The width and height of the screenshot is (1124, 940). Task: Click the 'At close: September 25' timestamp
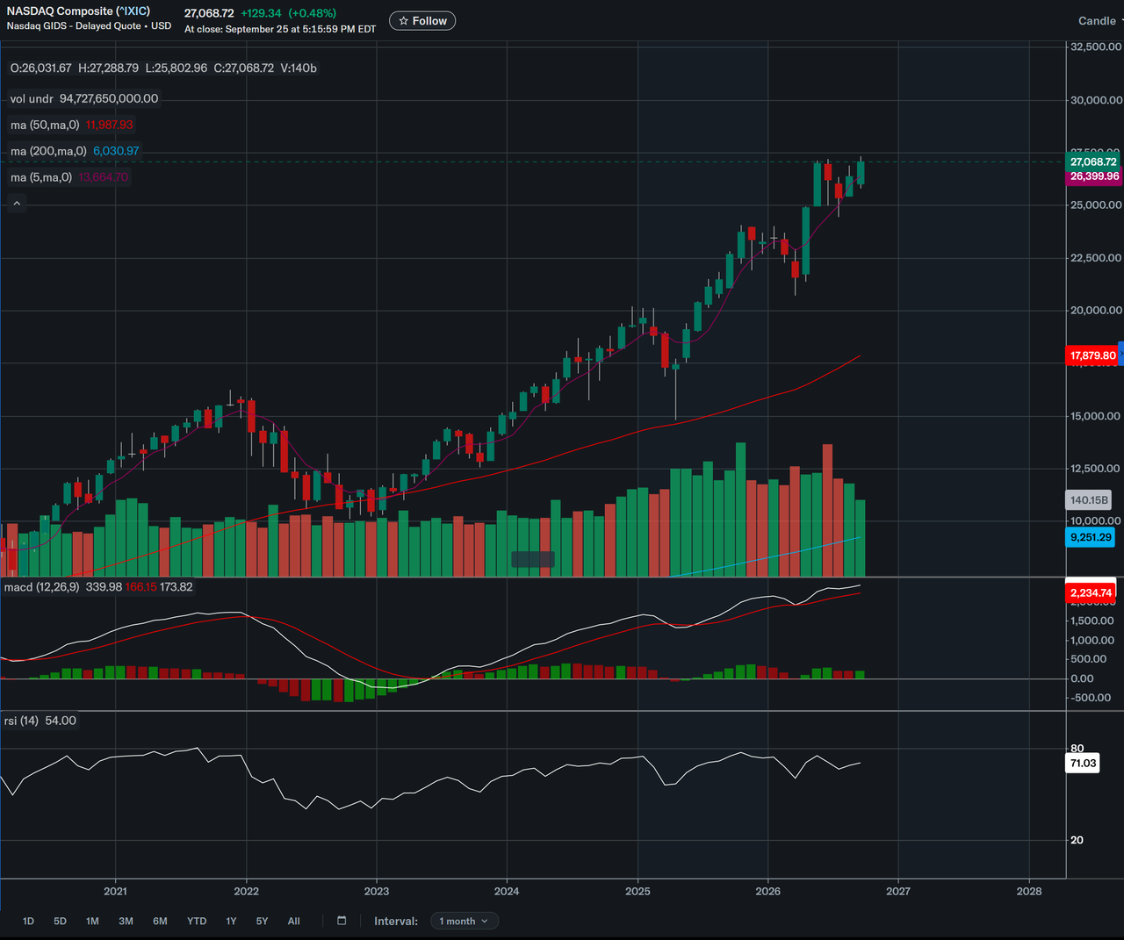280,29
